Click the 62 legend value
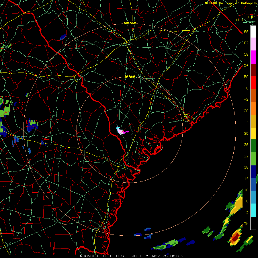This screenshot has width=258, height=258. (246, 43)
